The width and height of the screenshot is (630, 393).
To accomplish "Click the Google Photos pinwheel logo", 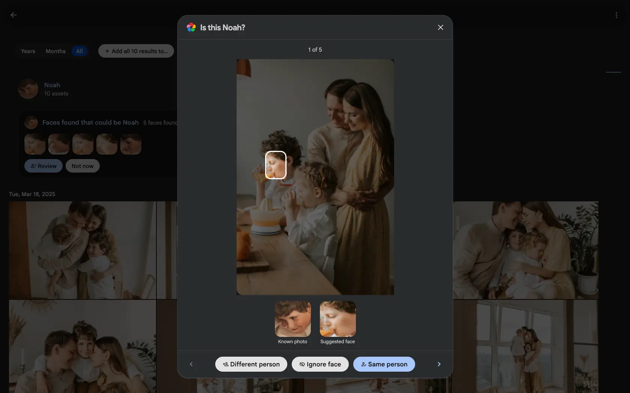I will pyautogui.click(x=191, y=27).
